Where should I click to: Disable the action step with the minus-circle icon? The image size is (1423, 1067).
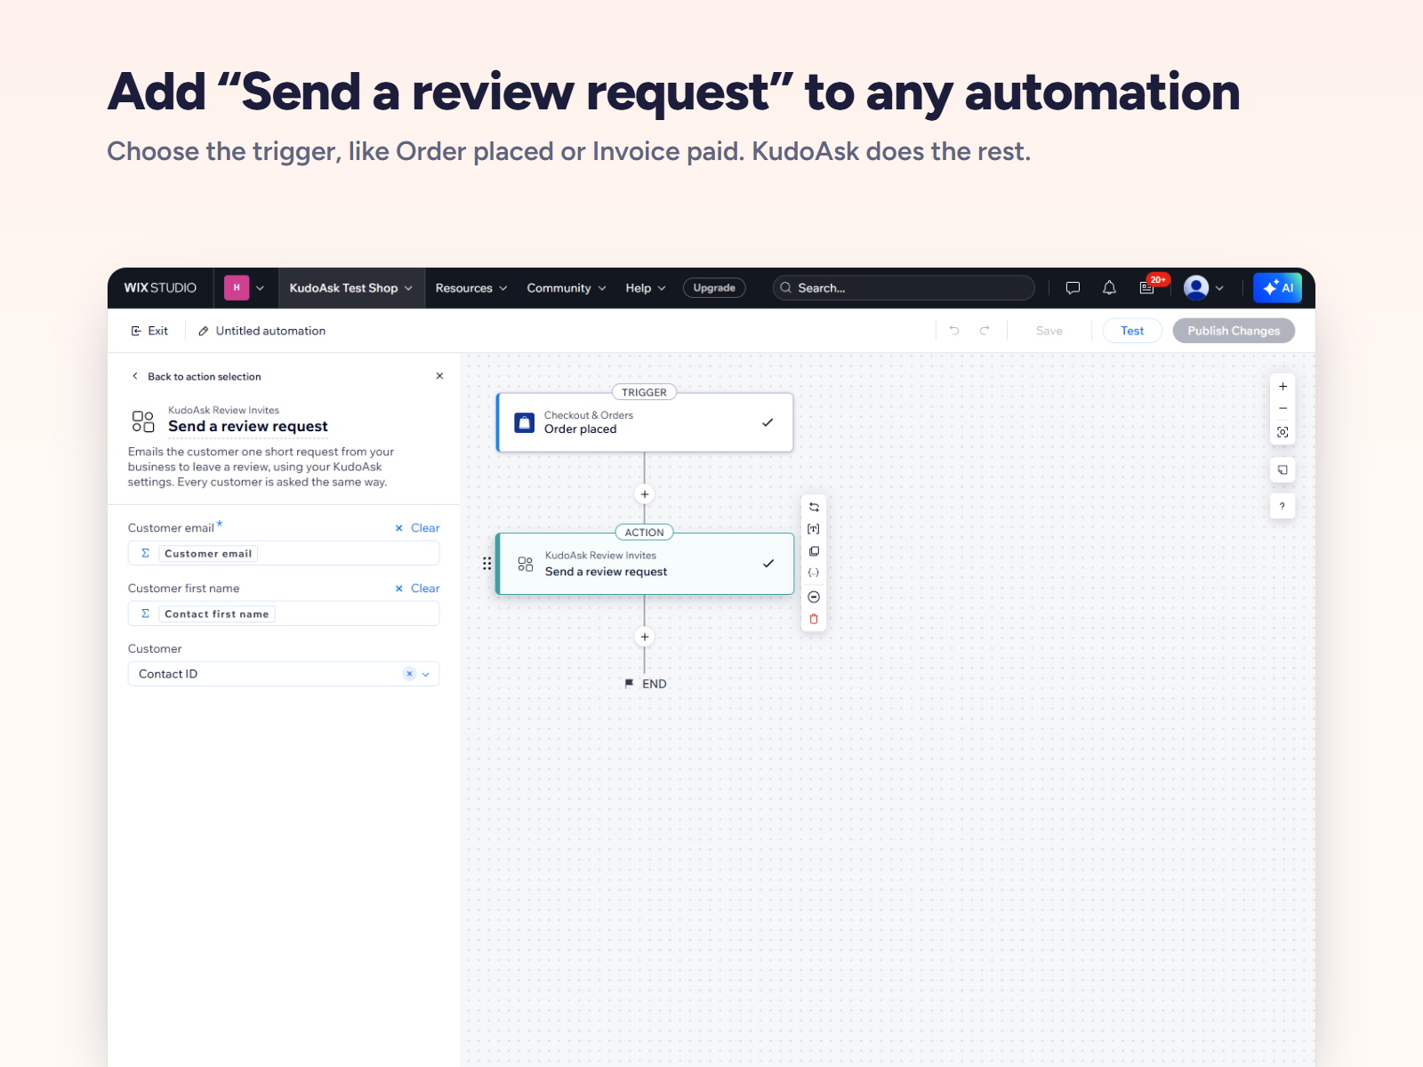point(814,597)
